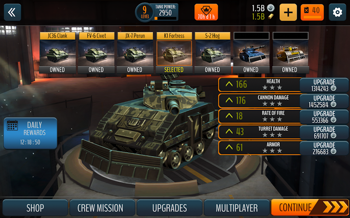Image resolution: width=350 pixels, height=218 pixels.
Task: Upgrade Armor for 276683 coins
Action: pyautogui.click(x=324, y=148)
